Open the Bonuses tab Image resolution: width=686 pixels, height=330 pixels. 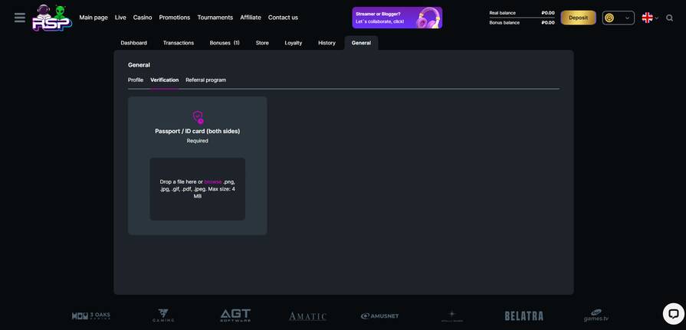[225, 43]
